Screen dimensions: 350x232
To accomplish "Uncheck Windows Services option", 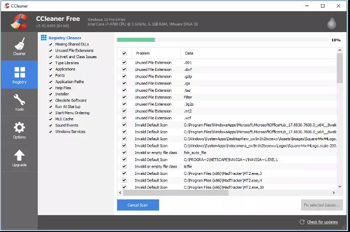I will coord(51,132).
